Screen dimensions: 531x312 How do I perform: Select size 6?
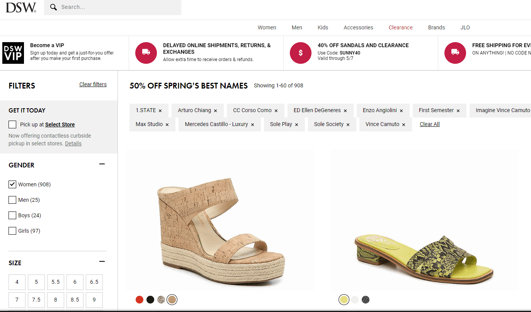75,282
